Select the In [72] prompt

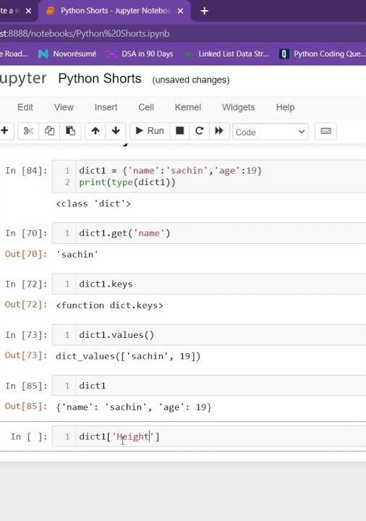(26, 284)
